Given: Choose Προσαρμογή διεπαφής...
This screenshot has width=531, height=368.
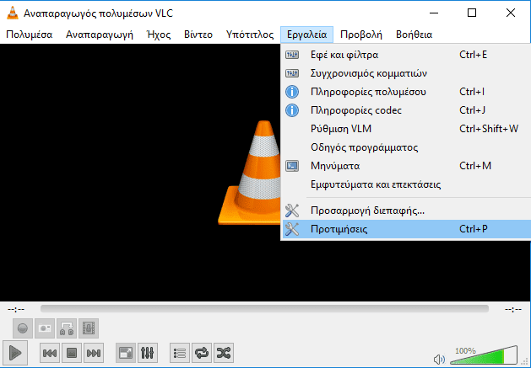Looking at the screenshot, I should (x=407, y=211).
